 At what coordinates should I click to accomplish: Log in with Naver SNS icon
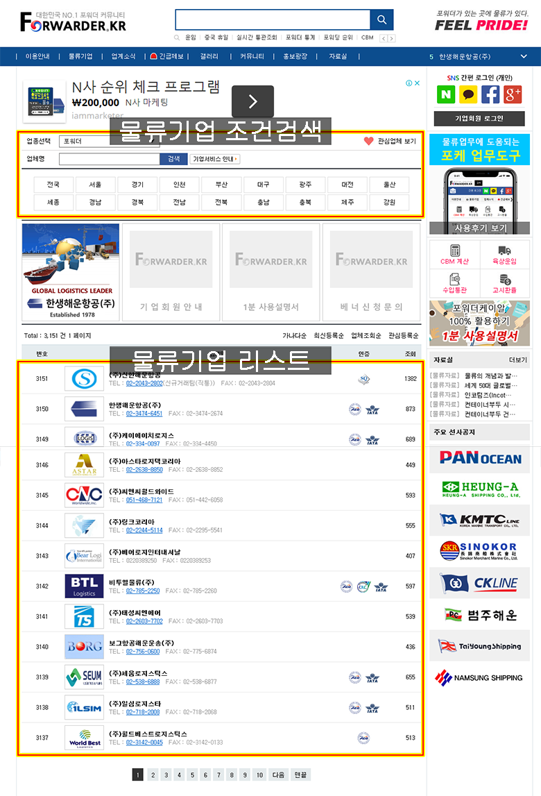[x=446, y=94]
